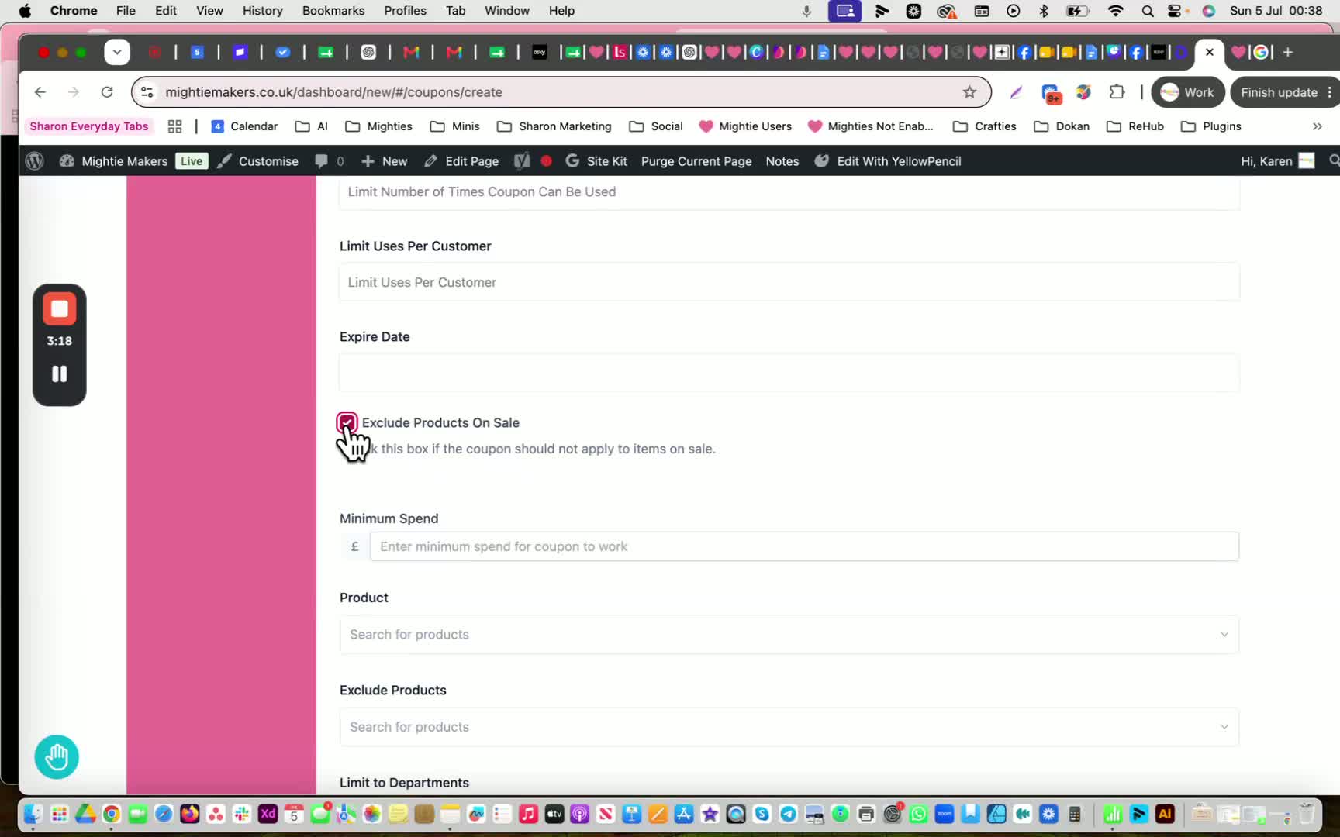This screenshot has height=837, width=1340.
Task: Open the Profiles menu
Action: click(x=405, y=11)
